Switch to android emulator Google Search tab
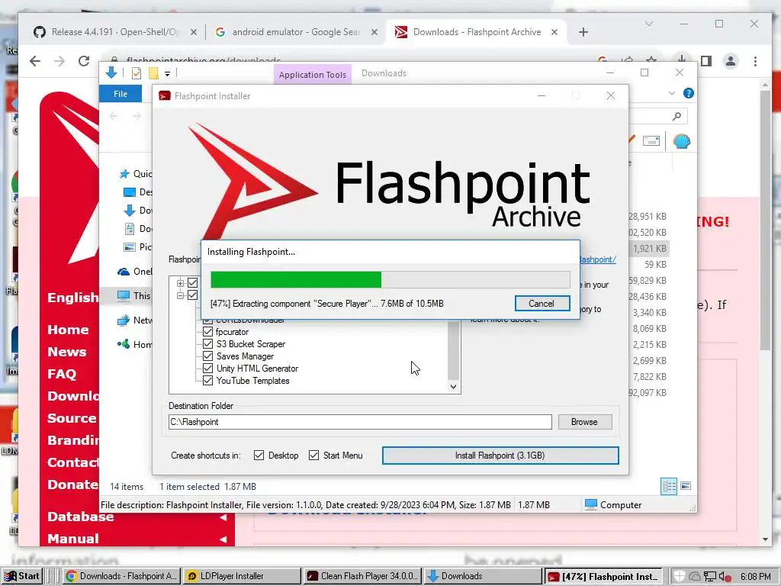 [295, 32]
